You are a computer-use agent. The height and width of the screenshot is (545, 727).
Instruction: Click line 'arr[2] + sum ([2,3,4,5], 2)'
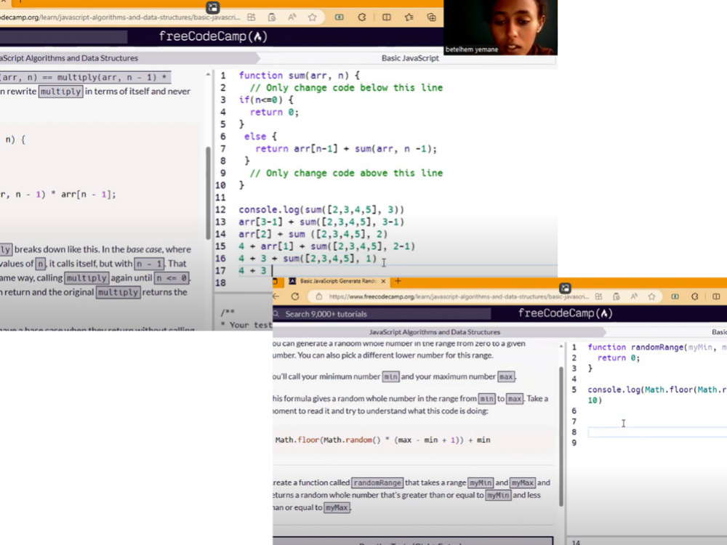pos(313,234)
